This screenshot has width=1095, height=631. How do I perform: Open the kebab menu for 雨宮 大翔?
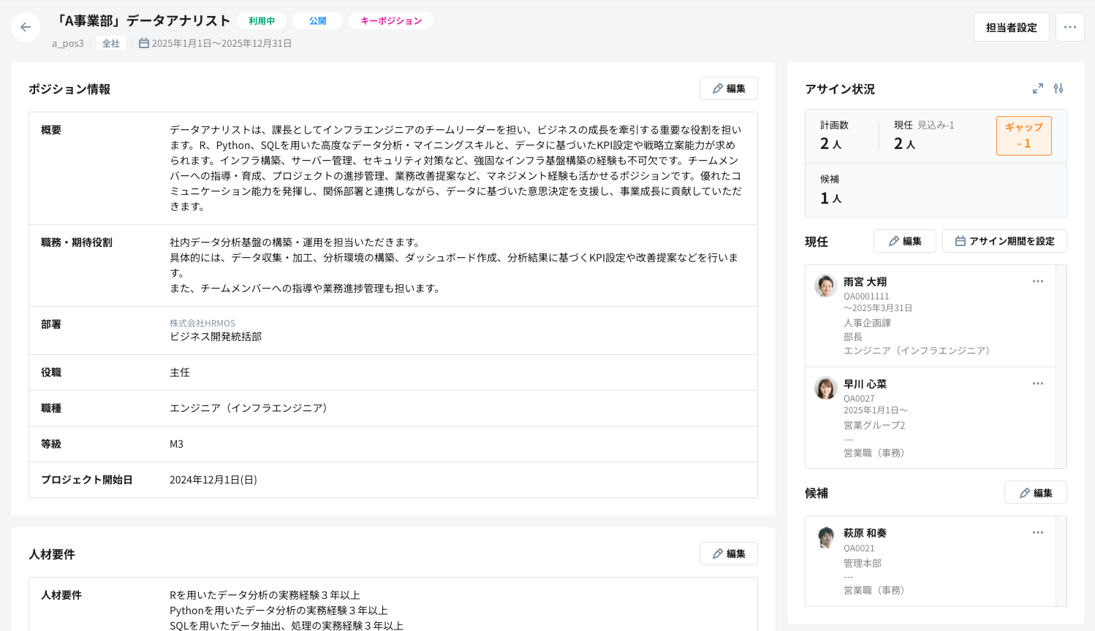pyautogui.click(x=1038, y=280)
